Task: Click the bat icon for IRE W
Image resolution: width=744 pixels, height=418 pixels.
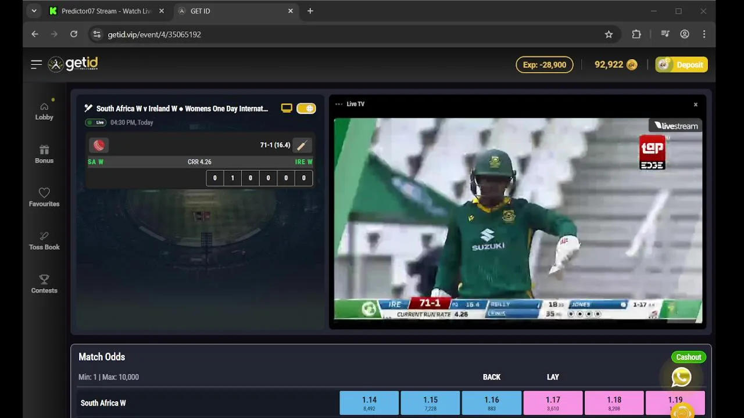Action: (x=302, y=145)
